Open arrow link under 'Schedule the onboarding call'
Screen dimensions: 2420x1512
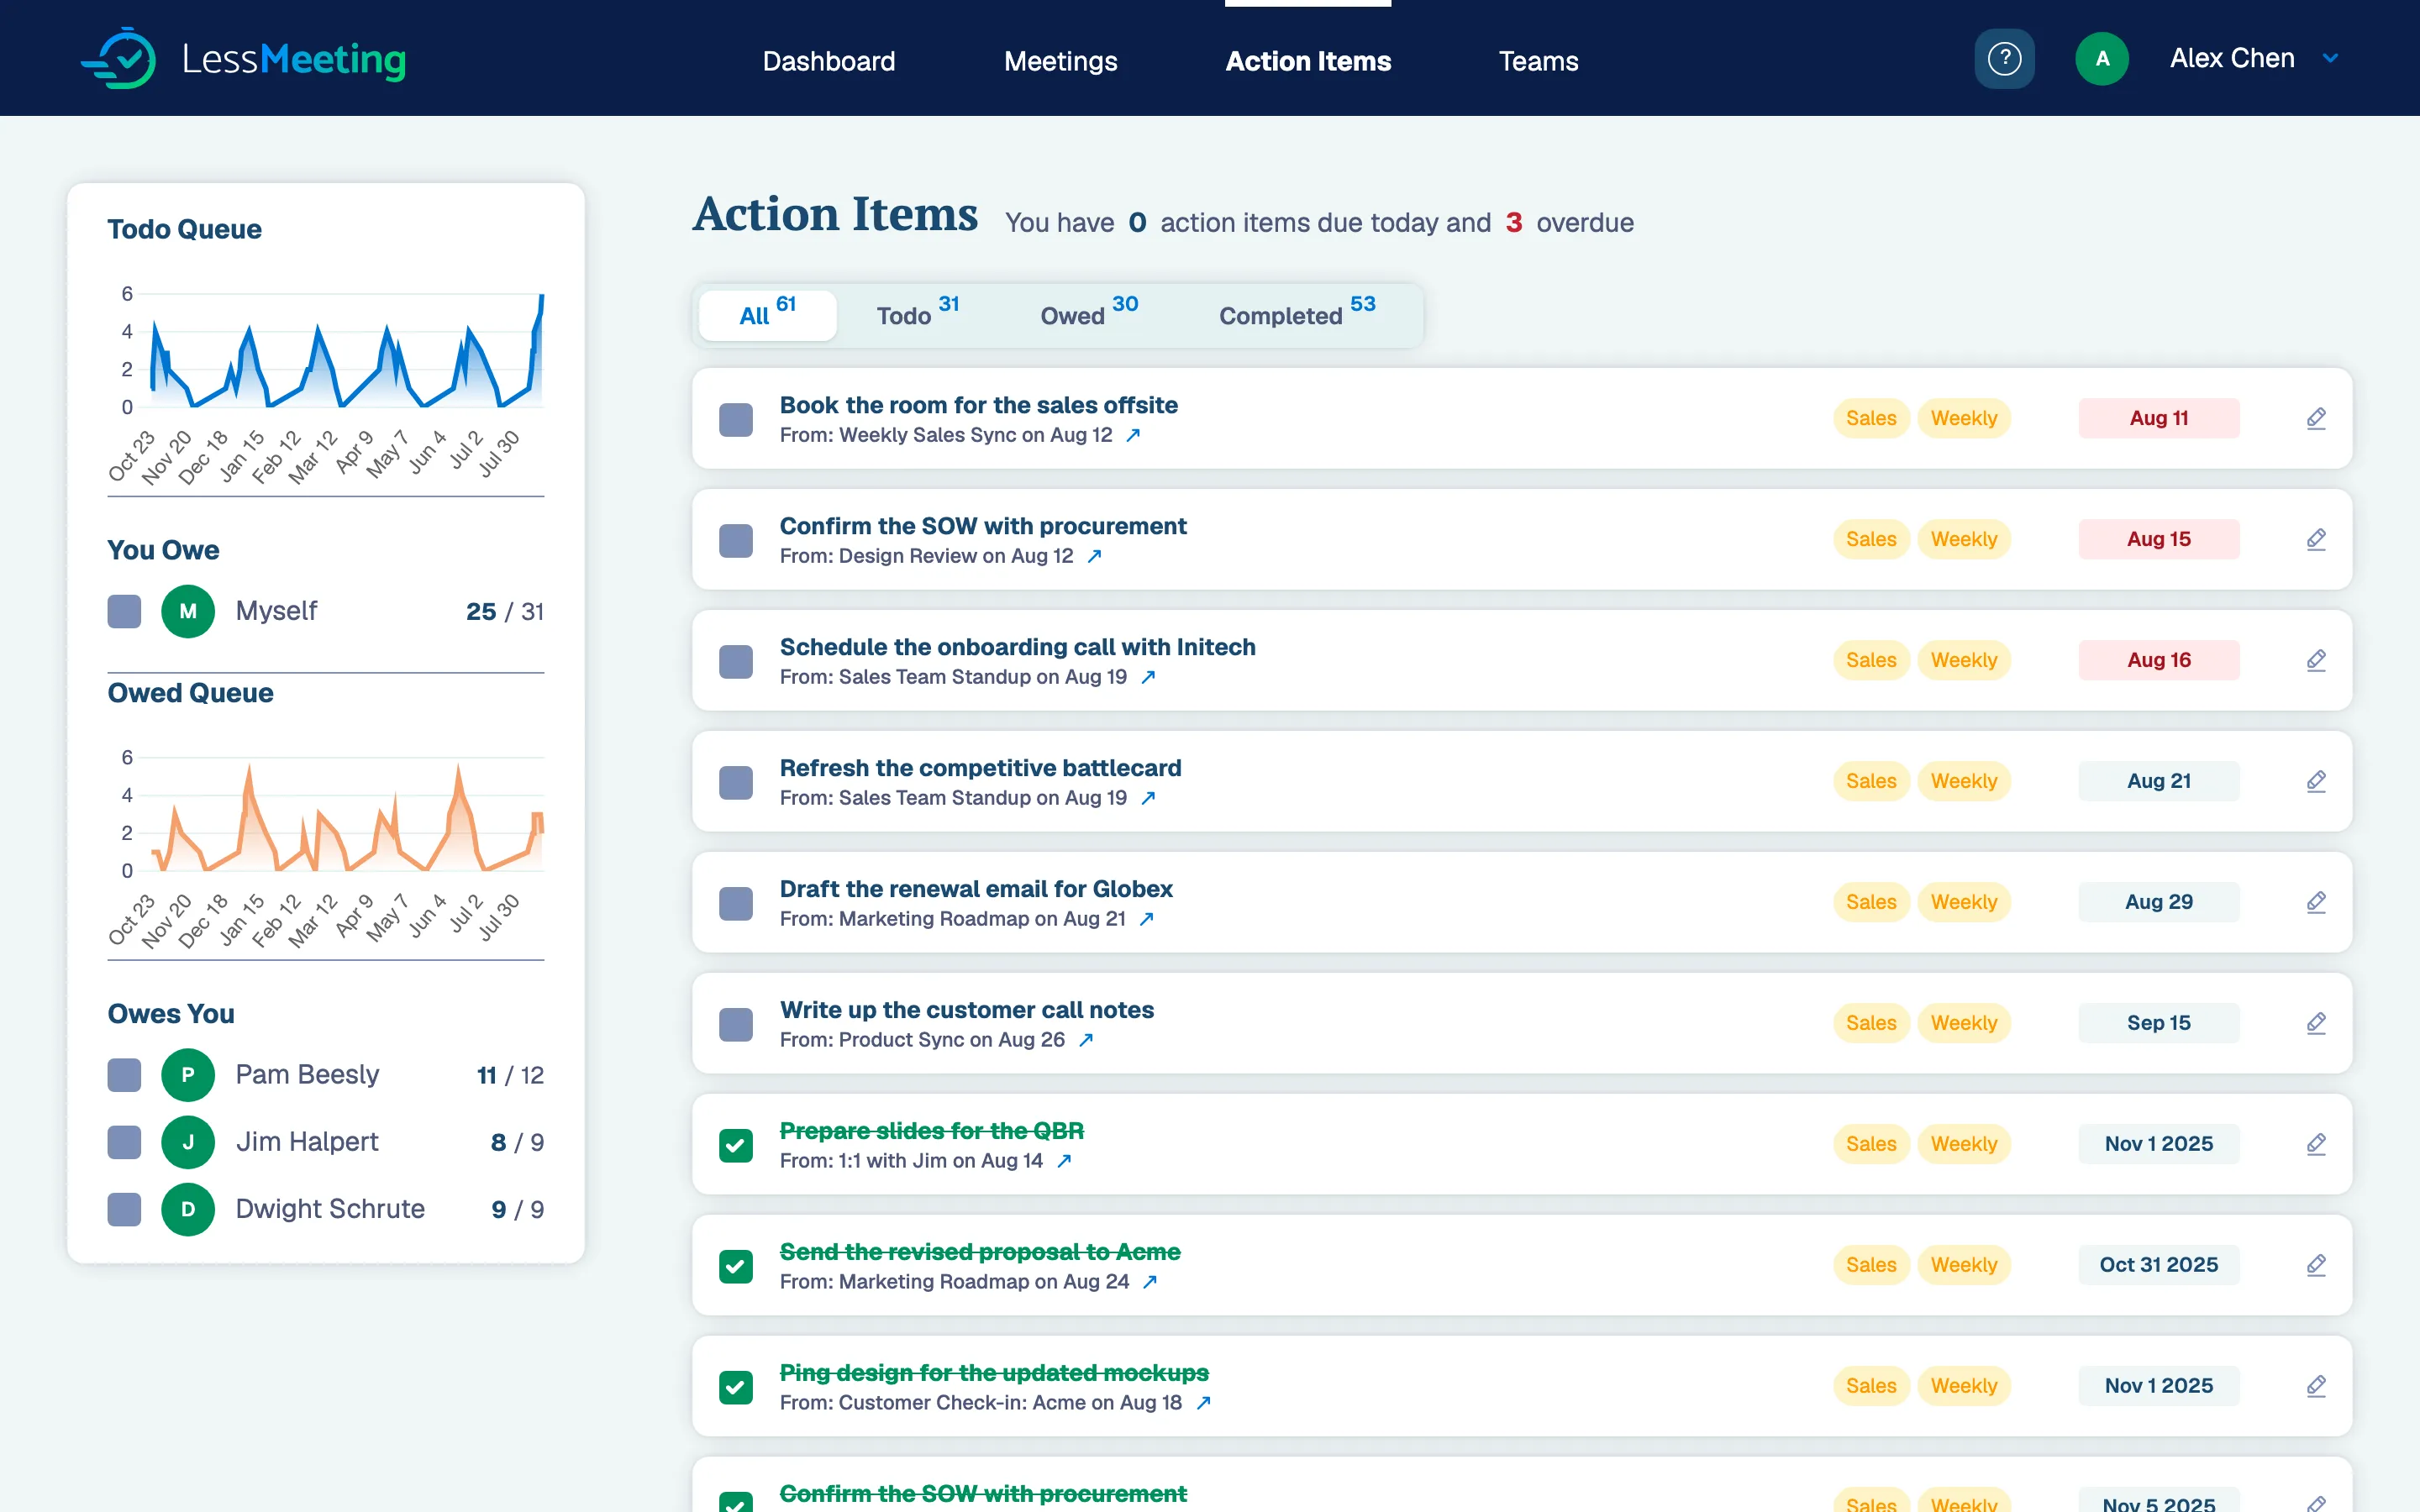click(1148, 677)
